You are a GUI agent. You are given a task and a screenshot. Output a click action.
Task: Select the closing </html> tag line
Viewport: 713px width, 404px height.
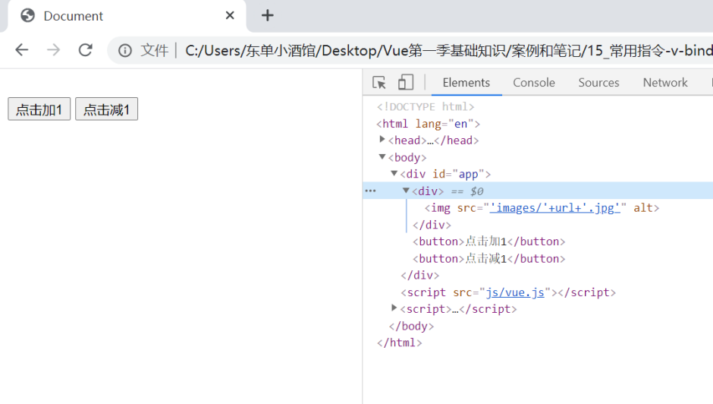(399, 342)
